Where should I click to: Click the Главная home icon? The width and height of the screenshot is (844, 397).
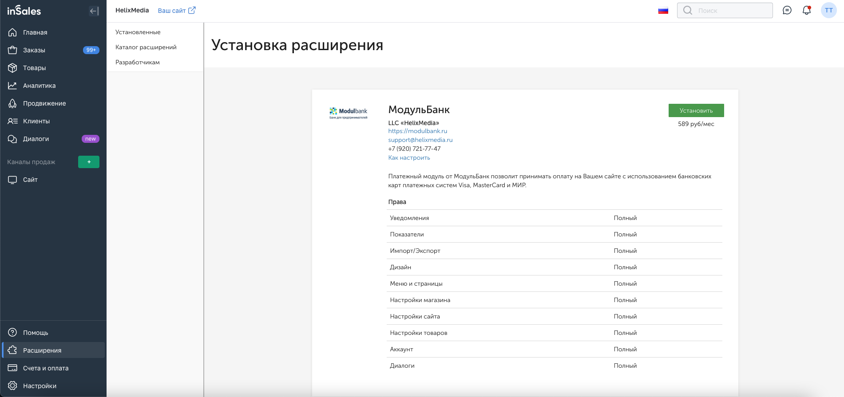pos(12,32)
